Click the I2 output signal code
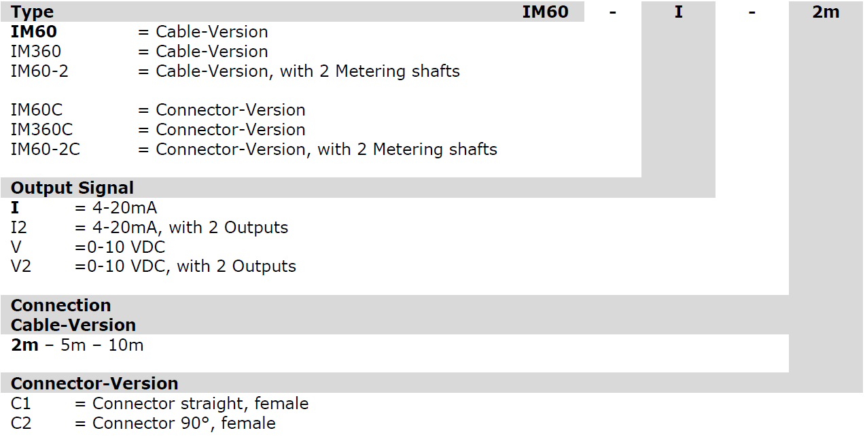The height and width of the screenshot is (437, 865). click(19, 228)
